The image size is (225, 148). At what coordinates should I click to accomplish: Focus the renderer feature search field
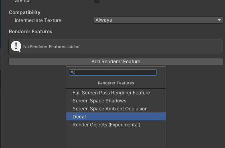[x=113, y=72]
